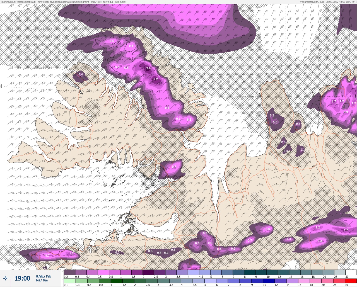Image resolution: width=357 pixels, height=287 pixels.
Task: Click the Icelandic Met Office logo icon
Action: click(x=5, y=278)
